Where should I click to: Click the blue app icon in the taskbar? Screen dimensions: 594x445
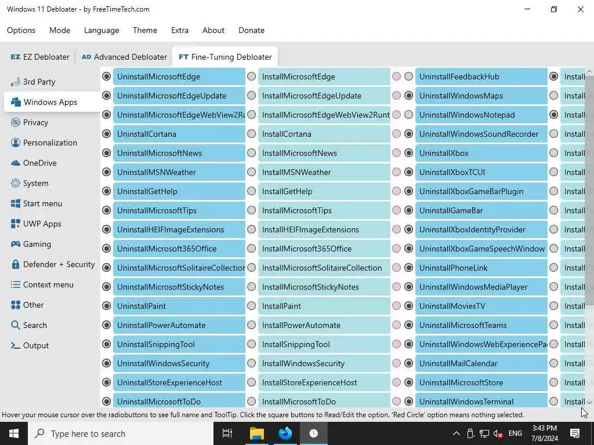(x=285, y=433)
